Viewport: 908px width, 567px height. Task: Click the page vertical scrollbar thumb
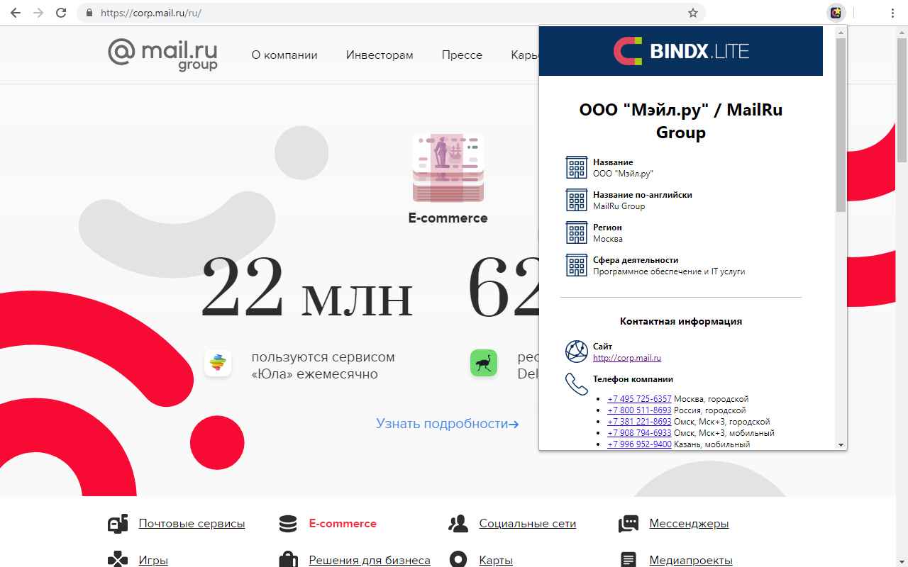coord(902,99)
